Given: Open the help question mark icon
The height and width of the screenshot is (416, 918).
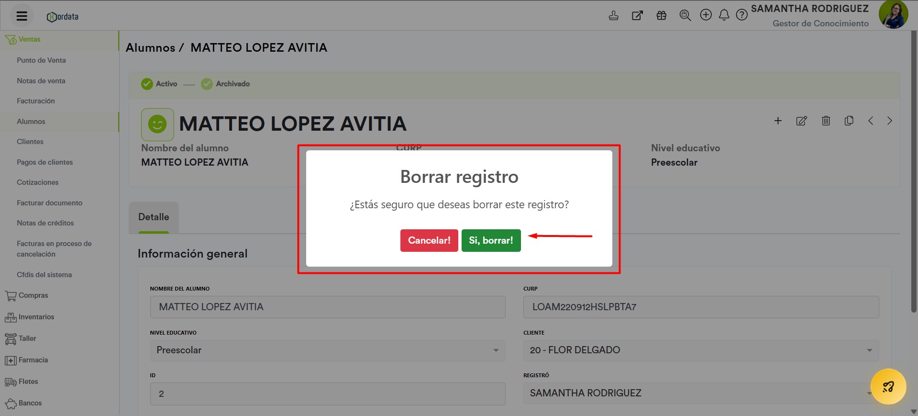Looking at the screenshot, I should [742, 15].
